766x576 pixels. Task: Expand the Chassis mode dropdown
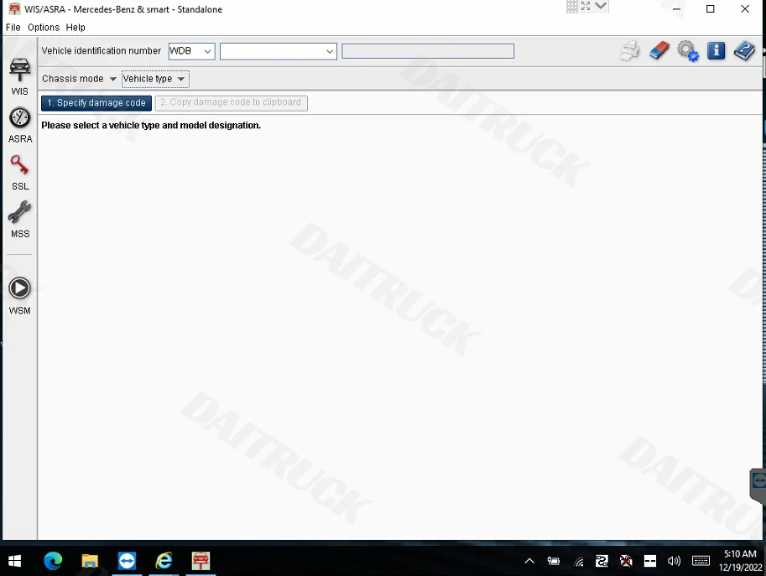79,79
